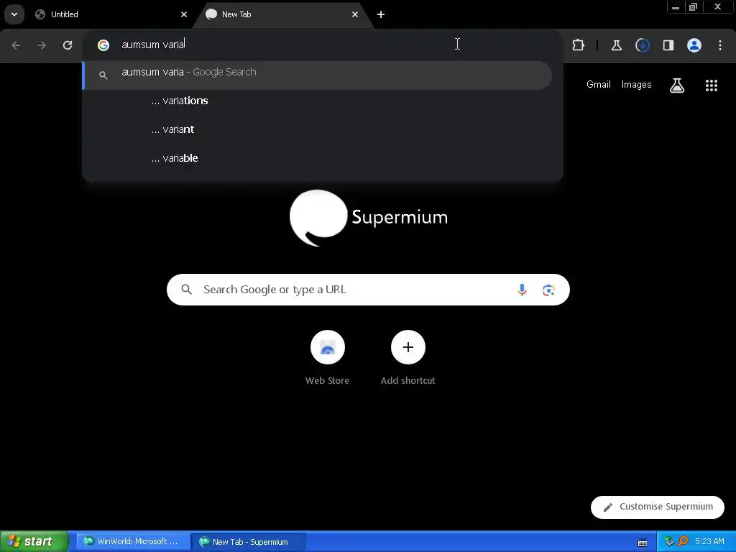
Task: Open the Windows start menu
Action: click(34, 542)
